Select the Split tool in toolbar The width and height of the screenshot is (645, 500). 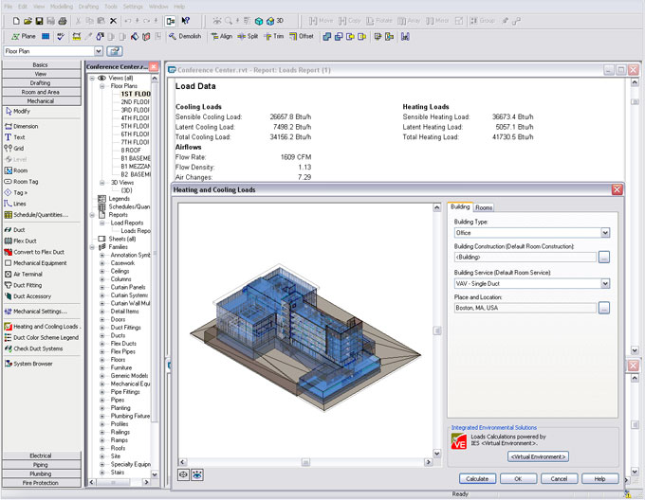click(x=247, y=36)
